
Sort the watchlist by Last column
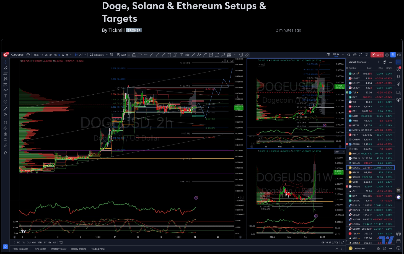click(x=369, y=68)
